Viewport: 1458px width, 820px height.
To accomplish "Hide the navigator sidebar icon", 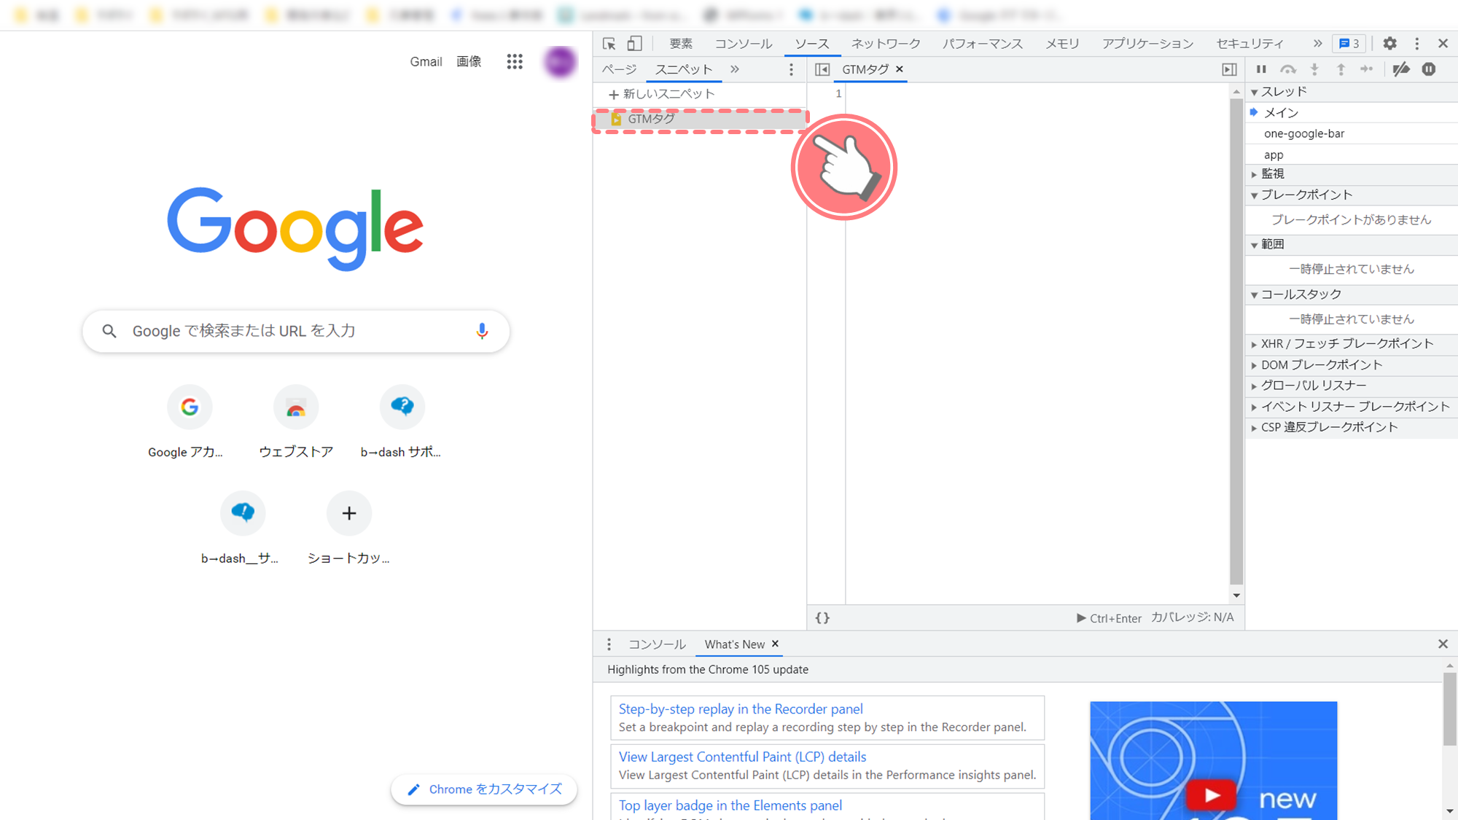I will pyautogui.click(x=822, y=69).
